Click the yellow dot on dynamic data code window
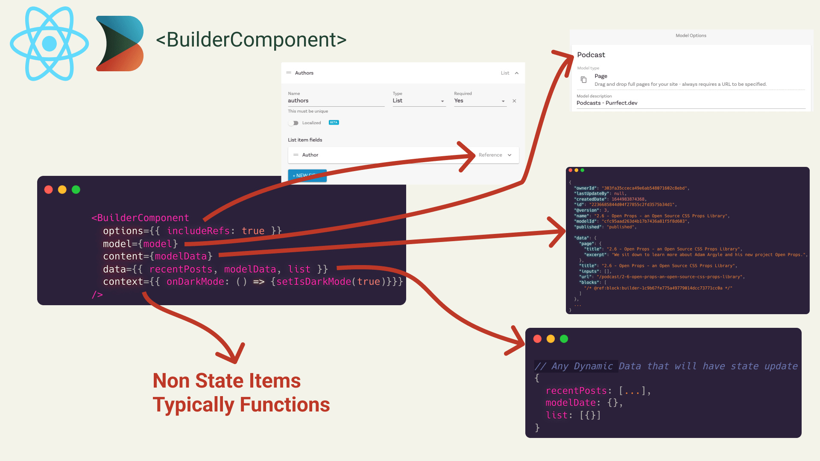 551,339
